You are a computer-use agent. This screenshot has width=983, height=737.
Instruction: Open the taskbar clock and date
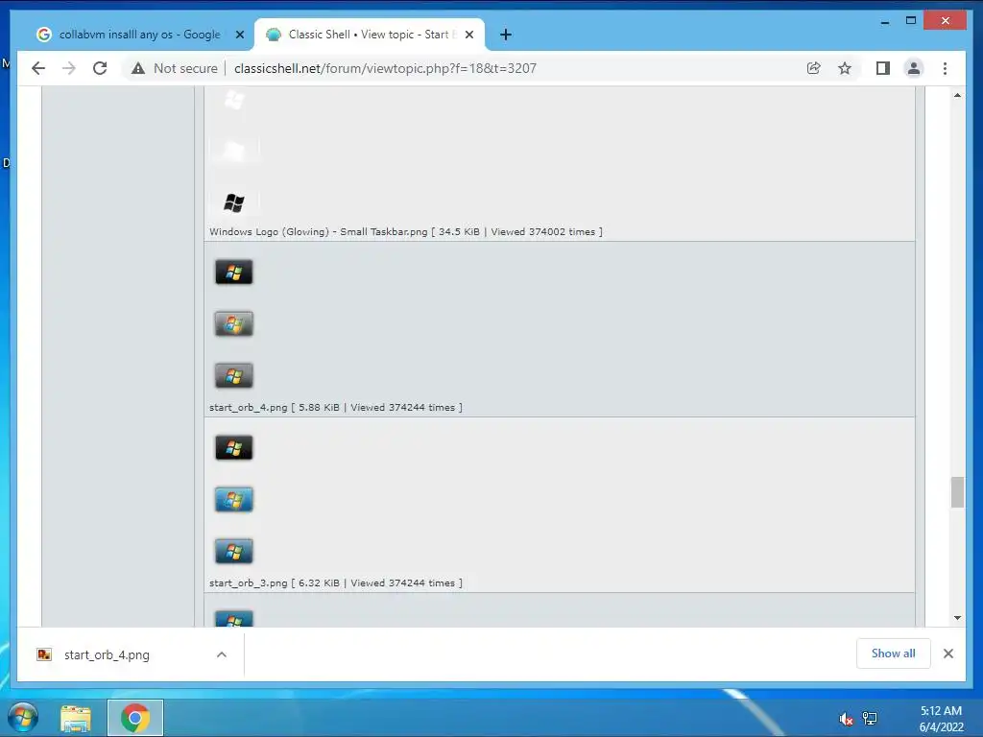[x=941, y=719]
